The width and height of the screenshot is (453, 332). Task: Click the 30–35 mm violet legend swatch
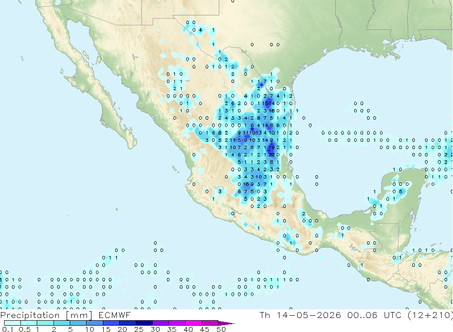click(x=160, y=323)
